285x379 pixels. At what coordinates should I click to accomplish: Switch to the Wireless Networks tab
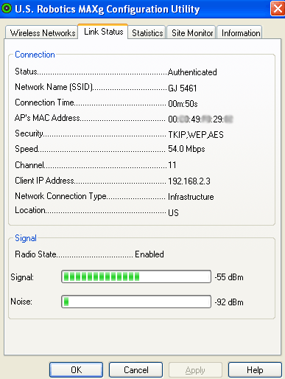point(42,32)
